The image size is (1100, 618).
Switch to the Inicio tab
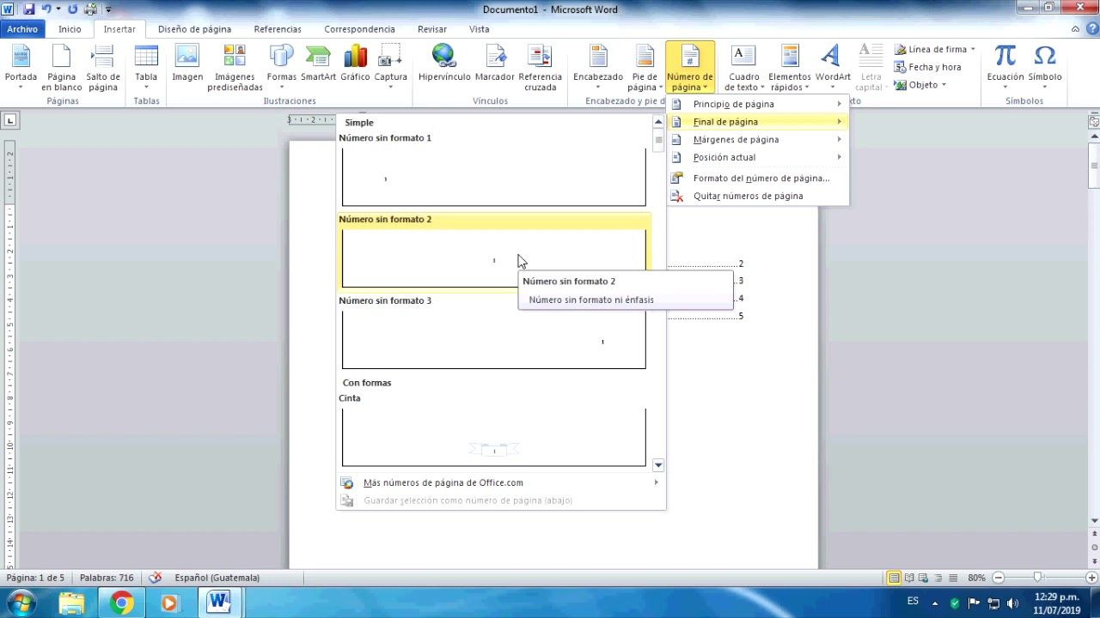70,29
